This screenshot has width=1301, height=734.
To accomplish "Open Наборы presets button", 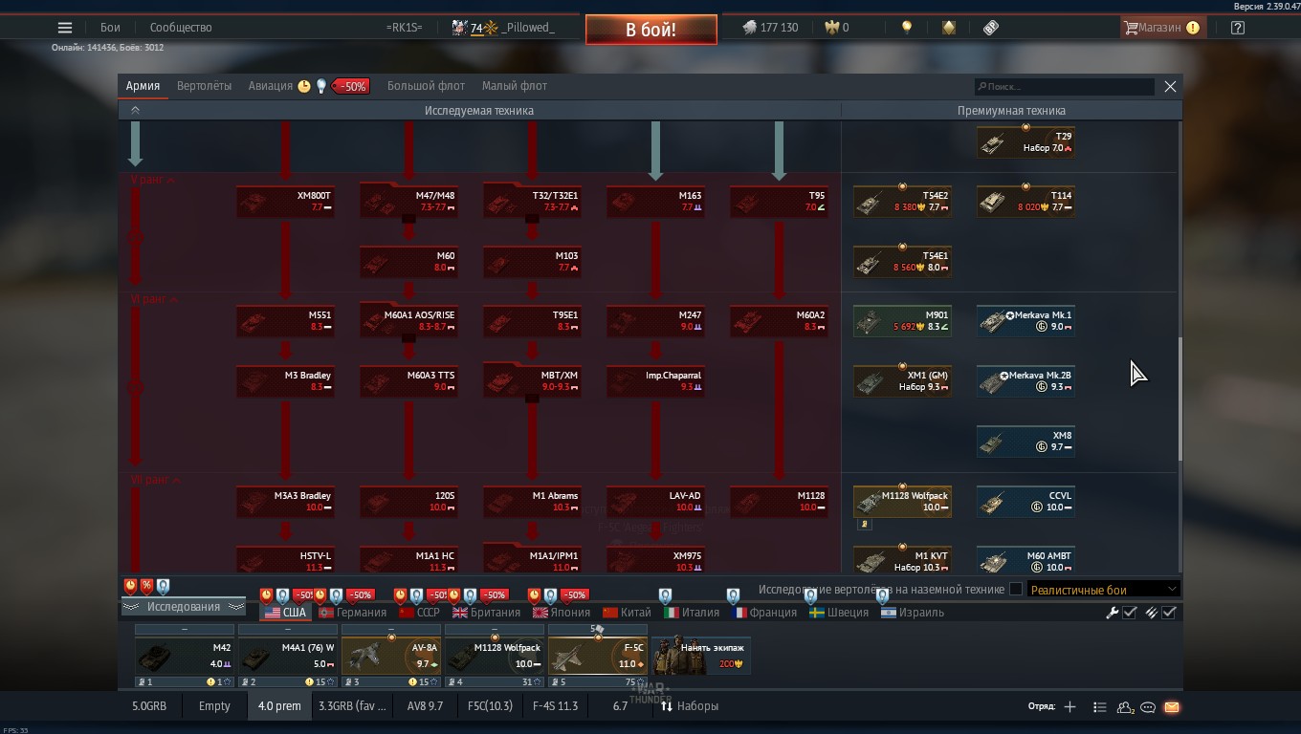I will point(690,706).
